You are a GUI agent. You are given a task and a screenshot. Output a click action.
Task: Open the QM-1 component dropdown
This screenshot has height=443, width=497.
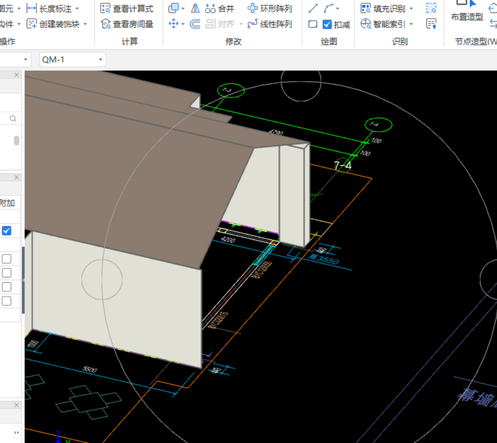coord(100,60)
